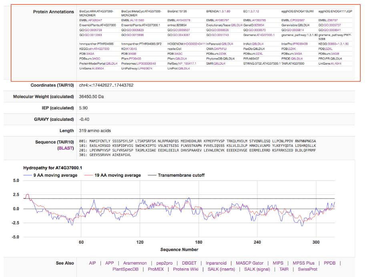The width and height of the screenshot is (371, 277).
Task: Follow the UniProt Q8LDU4 annotation link
Action: click(x=184, y=69)
